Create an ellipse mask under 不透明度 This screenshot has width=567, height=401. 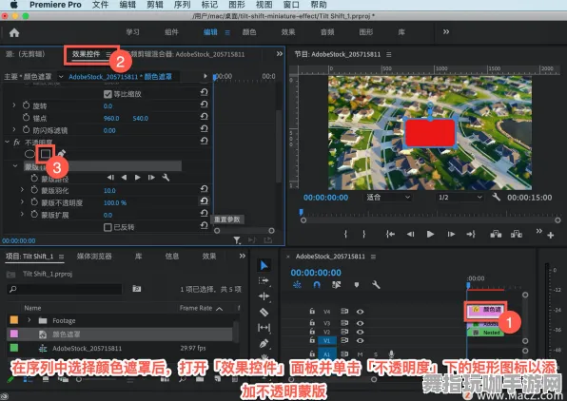[x=29, y=154]
